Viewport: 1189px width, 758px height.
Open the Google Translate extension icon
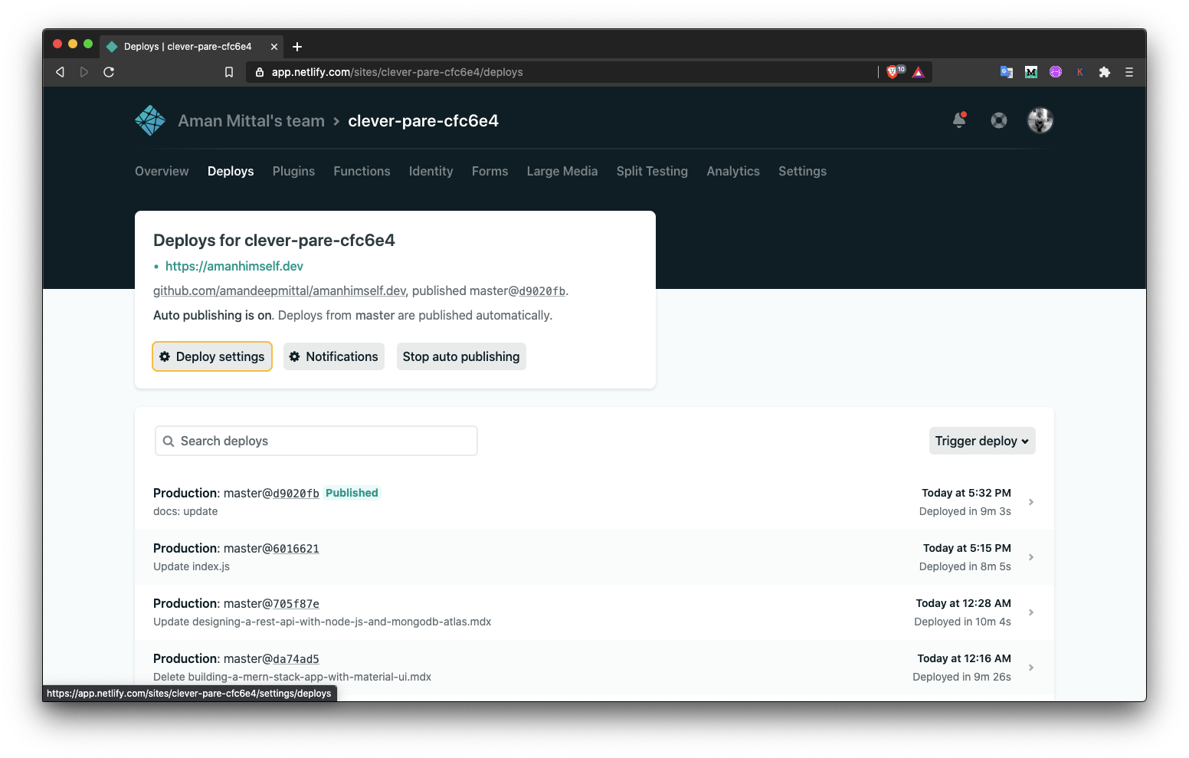(1007, 72)
